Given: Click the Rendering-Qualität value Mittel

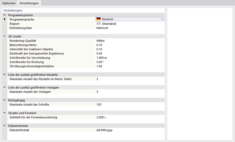Looking at the screenshot, I should (100, 41).
